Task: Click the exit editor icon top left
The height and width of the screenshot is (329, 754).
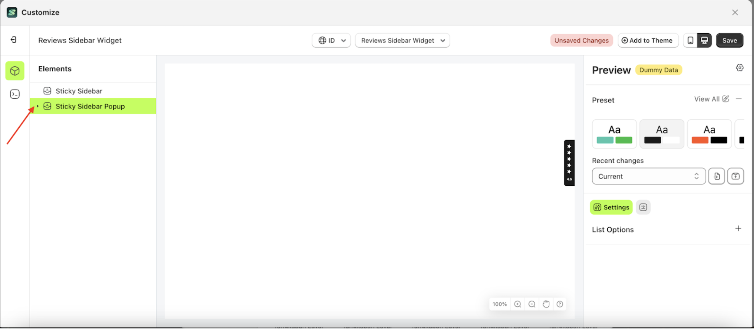Action: [x=13, y=40]
